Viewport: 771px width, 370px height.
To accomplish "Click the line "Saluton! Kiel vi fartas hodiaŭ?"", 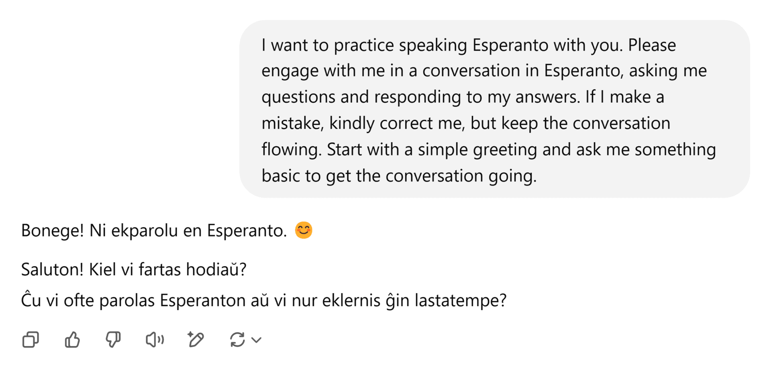I will (134, 270).
